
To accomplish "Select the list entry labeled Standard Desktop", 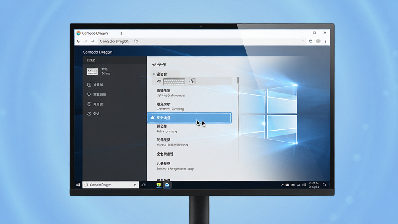I will 170,107.
